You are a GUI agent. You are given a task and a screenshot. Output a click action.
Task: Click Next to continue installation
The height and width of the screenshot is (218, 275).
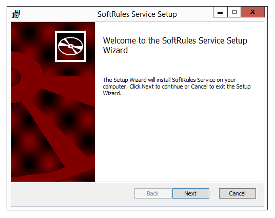point(191,193)
